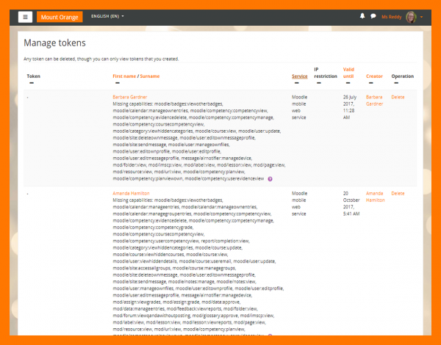Delete Amanda Hamilton's token
Viewport: 441px width, 345px height.
[398, 193]
